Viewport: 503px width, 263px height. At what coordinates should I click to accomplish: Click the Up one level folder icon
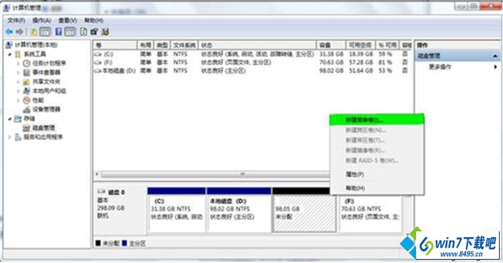pyautogui.click(x=34, y=32)
